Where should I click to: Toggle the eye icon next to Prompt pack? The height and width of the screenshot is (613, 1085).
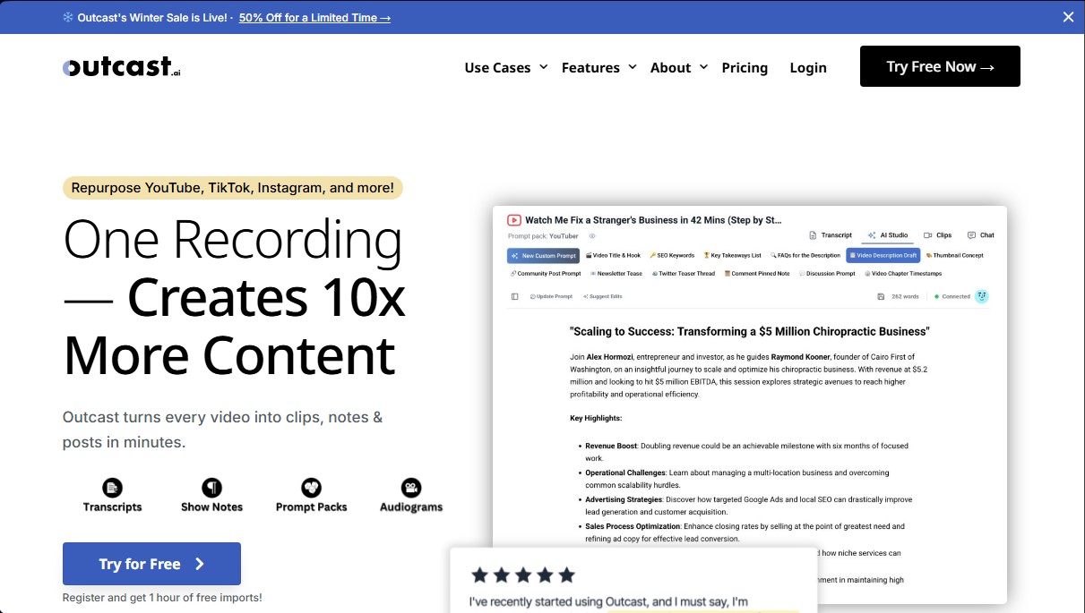coord(592,236)
